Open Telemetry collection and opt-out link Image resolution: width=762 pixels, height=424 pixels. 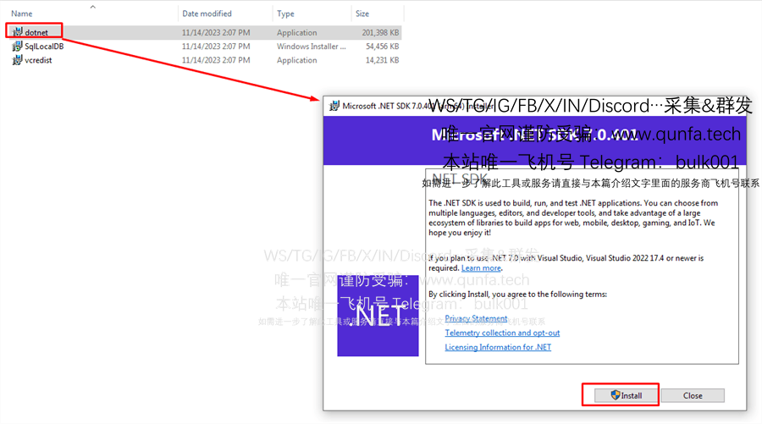click(x=502, y=333)
